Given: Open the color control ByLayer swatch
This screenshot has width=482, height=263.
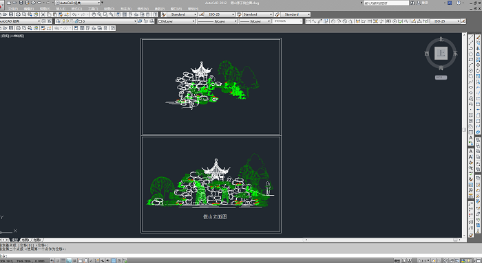Looking at the screenshot, I should [x=176, y=21].
